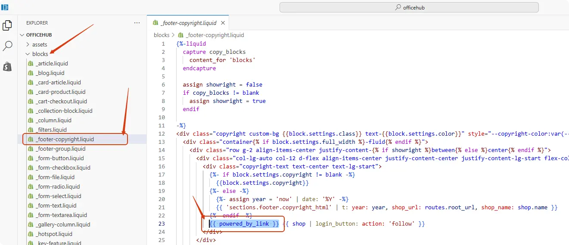Image resolution: width=569 pixels, height=245 pixels.
Task: Open the Search view in activity bar
Action: tap(7, 46)
